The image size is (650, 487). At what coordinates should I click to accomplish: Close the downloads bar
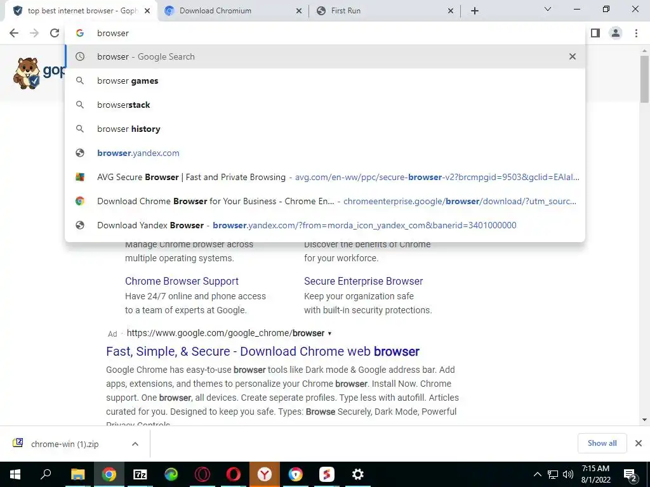click(639, 443)
